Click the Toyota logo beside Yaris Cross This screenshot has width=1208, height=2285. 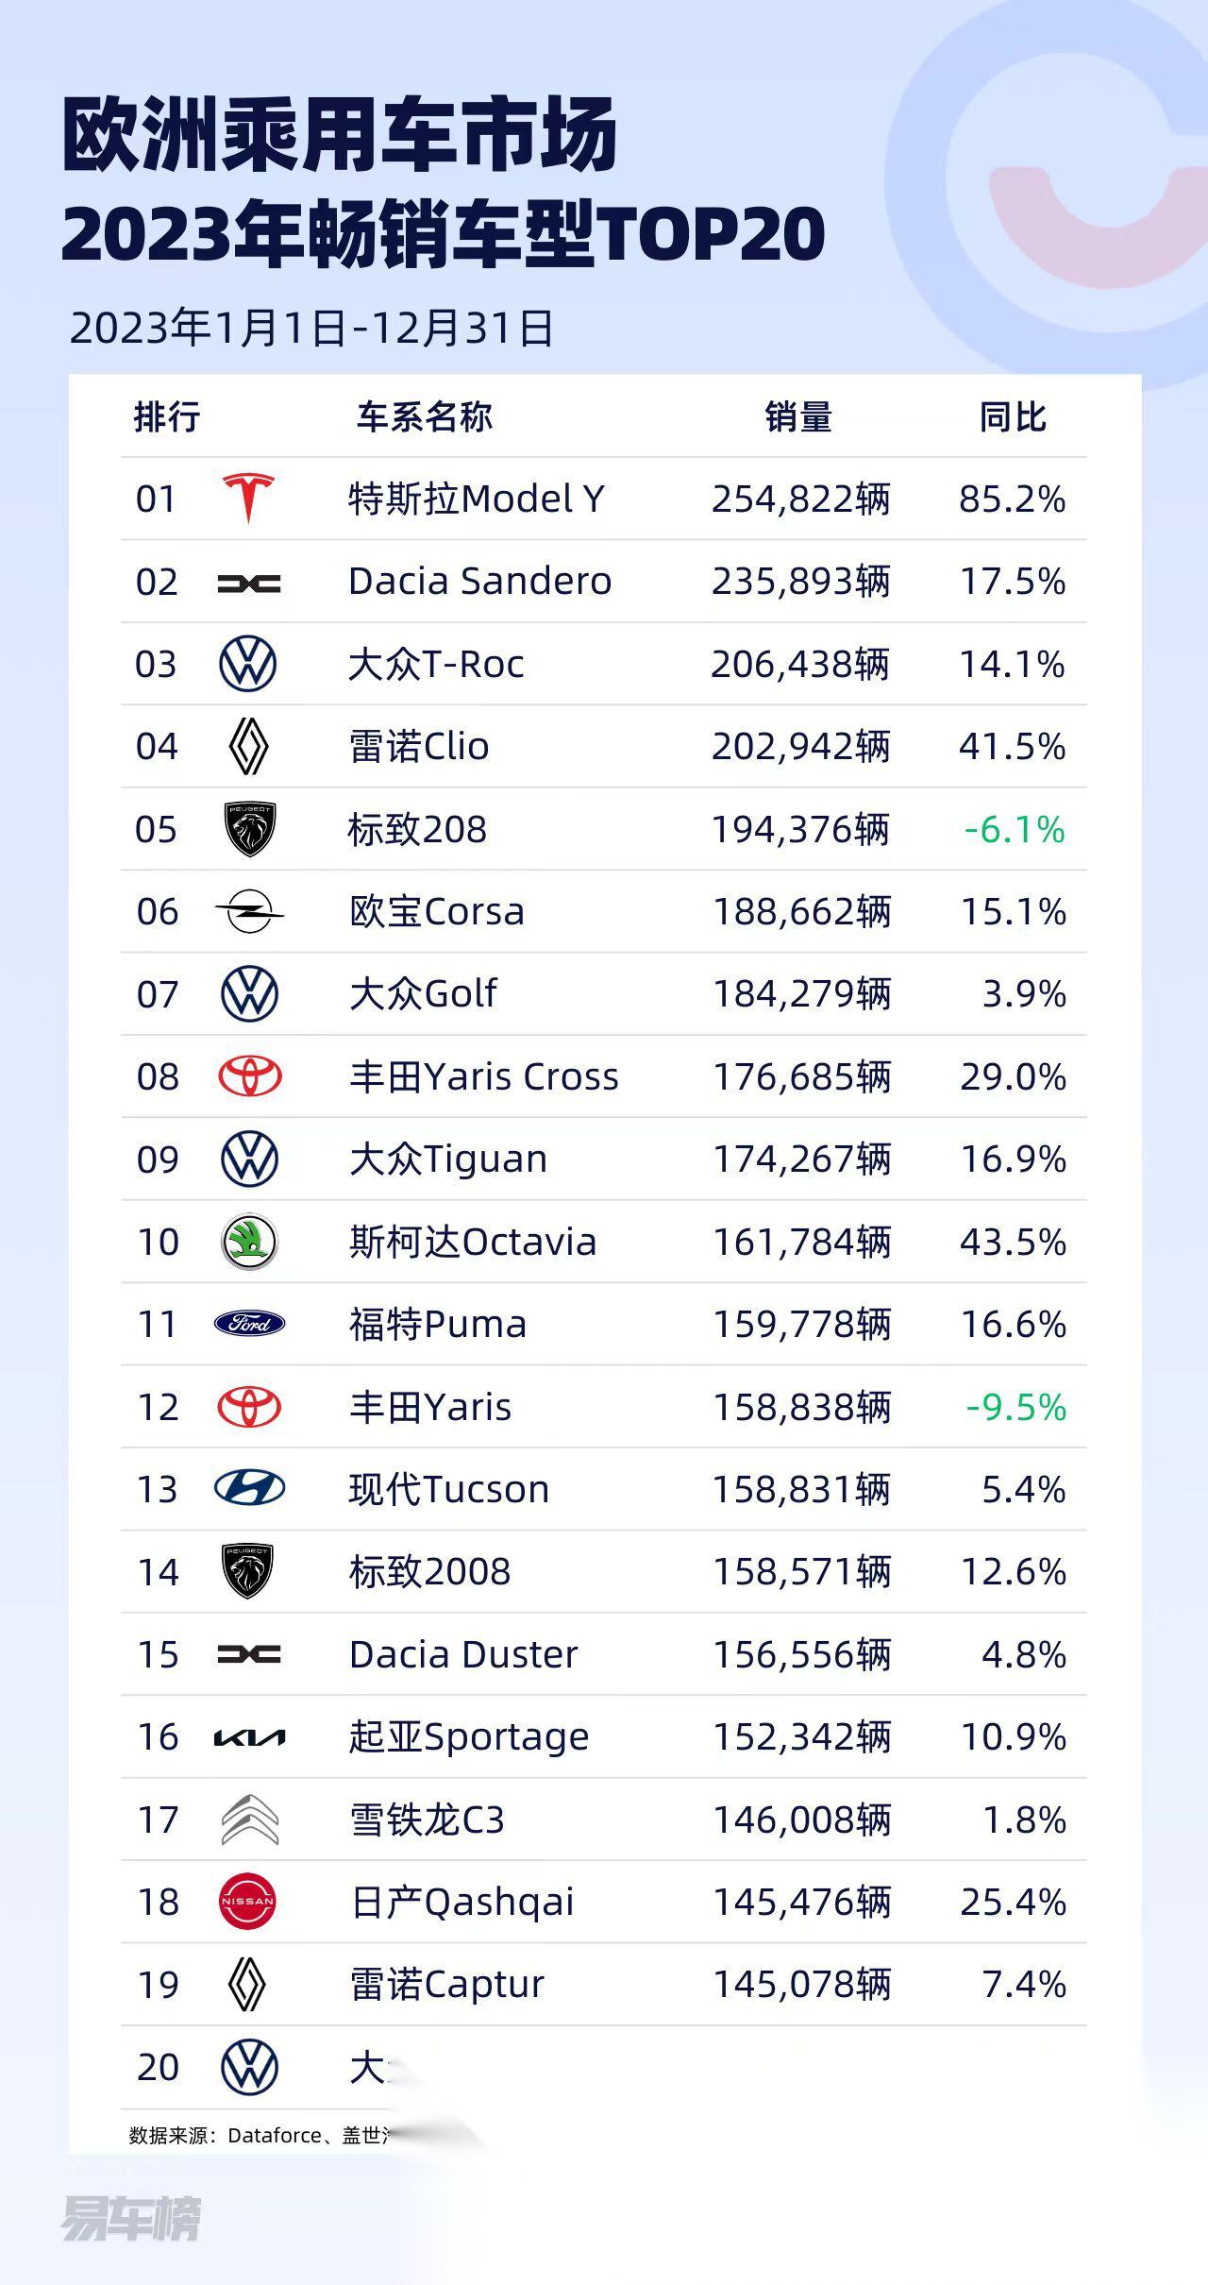click(x=249, y=1076)
